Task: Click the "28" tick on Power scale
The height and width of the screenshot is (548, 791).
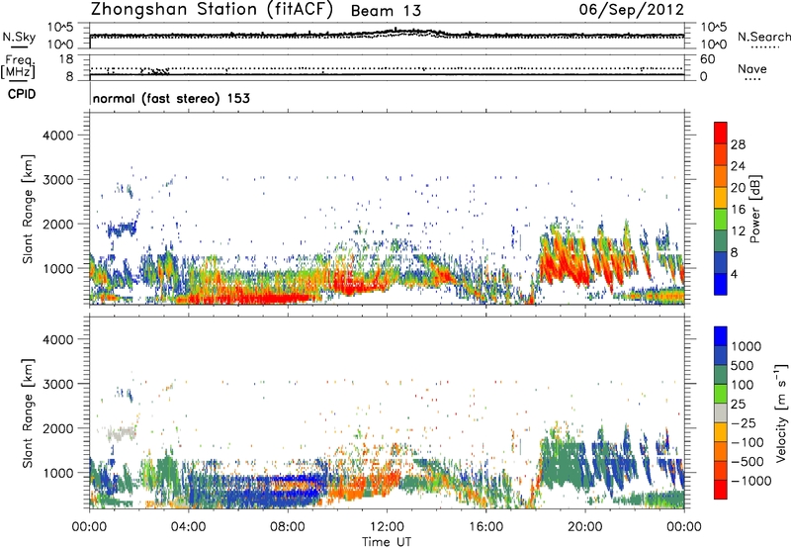Action: coord(738,144)
